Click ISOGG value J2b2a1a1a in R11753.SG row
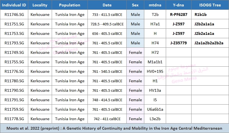229x133 pixels. click(204, 33)
